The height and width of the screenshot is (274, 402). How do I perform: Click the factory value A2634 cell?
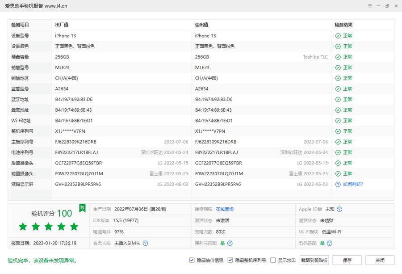pyautogui.click(x=62, y=89)
